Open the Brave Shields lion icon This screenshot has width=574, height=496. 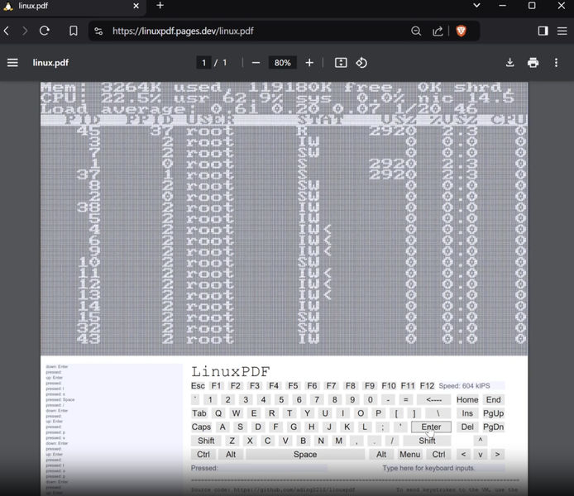pos(462,31)
